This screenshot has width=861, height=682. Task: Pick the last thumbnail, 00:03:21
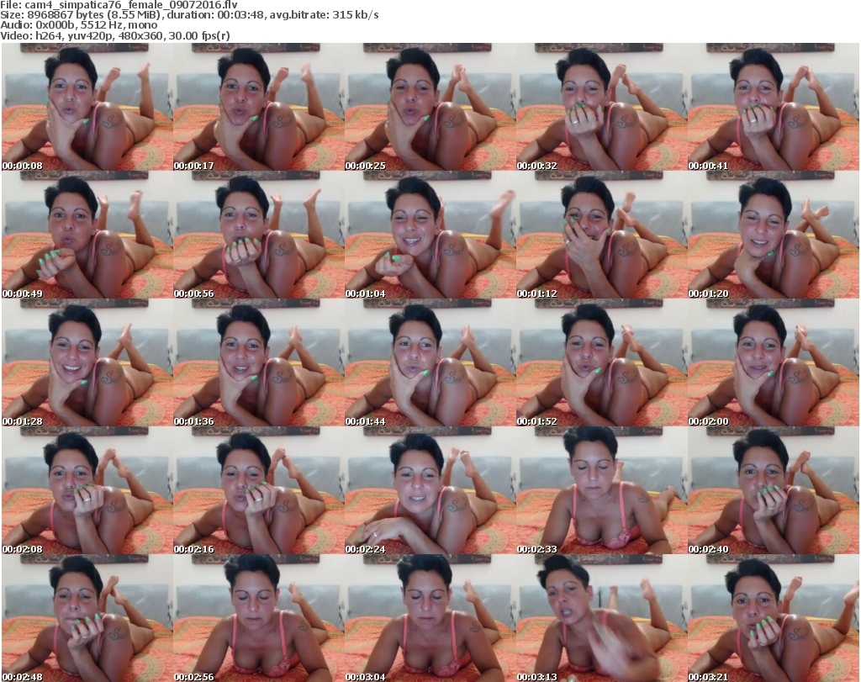[774, 618]
